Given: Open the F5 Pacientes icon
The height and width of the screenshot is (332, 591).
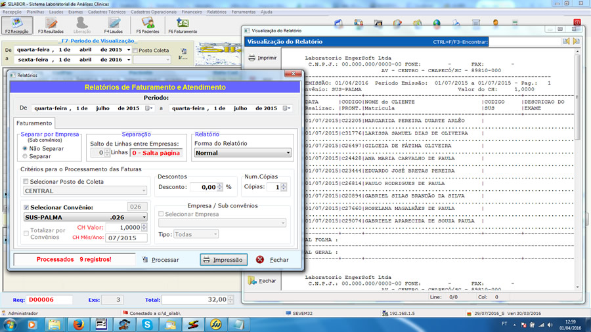Looking at the screenshot, I should tap(147, 26).
